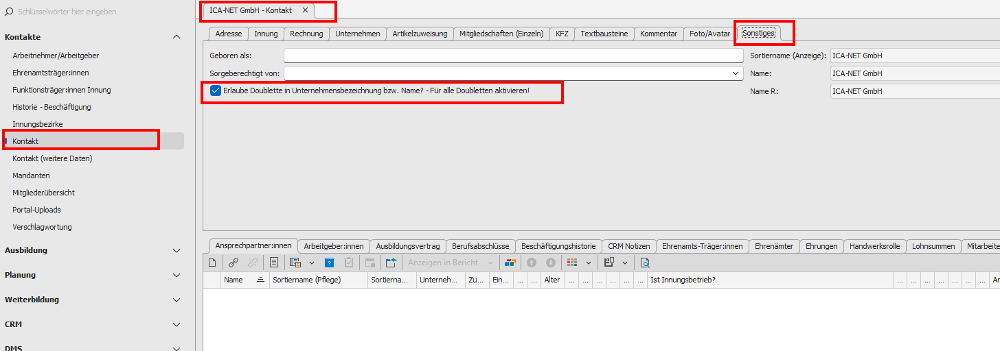Expand the CRM sidebar section
The height and width of the screenshot is (351, 1000).
click(x=177, y=324)
